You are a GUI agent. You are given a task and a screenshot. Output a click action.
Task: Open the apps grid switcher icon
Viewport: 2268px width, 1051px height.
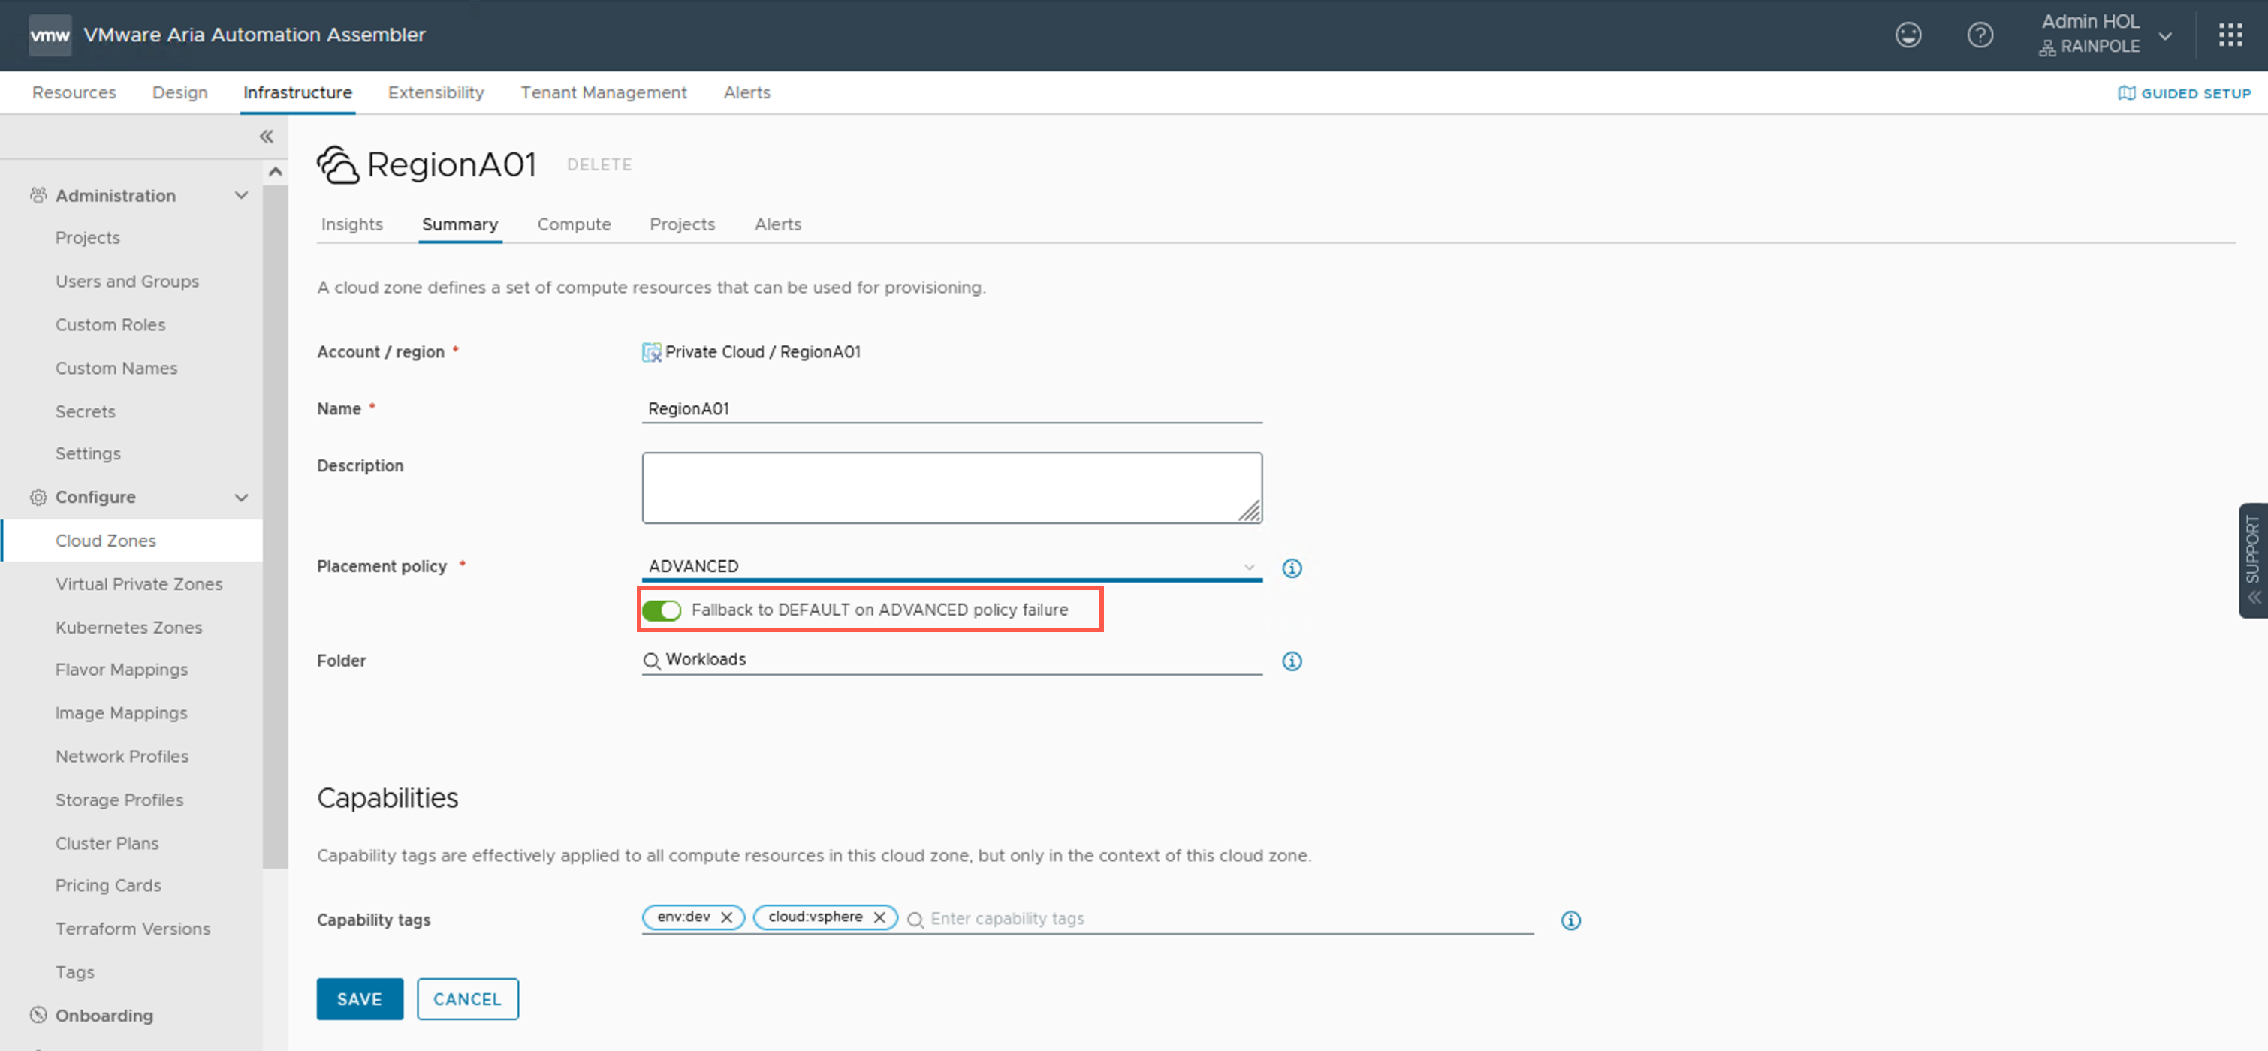(2230, 35)
